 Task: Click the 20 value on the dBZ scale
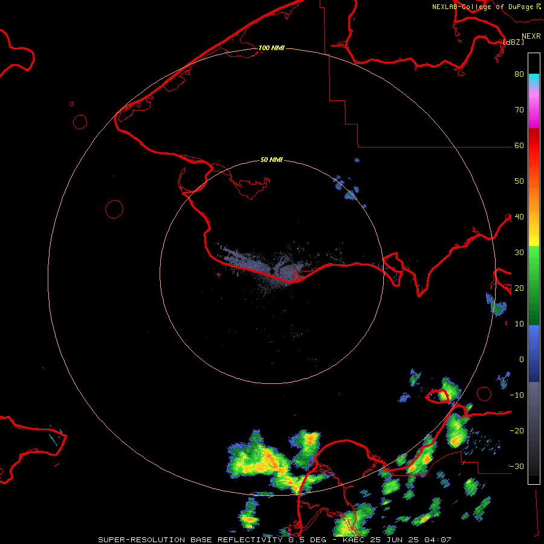pyautogui.click(x=519, y=288)
